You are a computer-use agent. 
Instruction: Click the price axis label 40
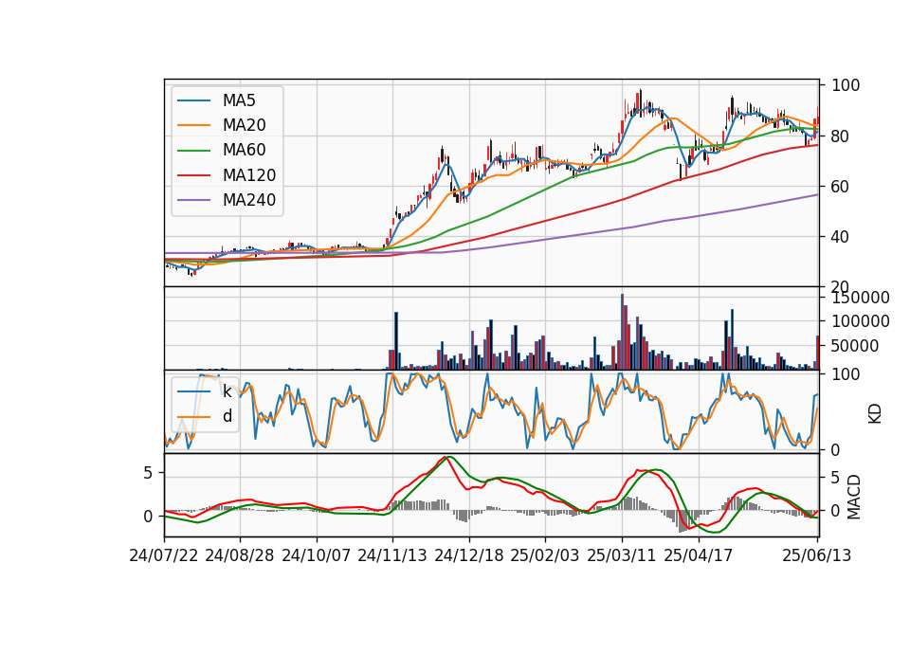pos(839,237)
